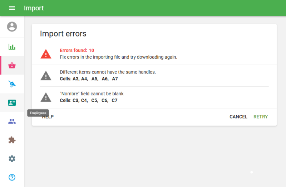Viewport: 286px width, 187px height.
Task: Open the Integrations puzzle piece icon
Action: 12,140
